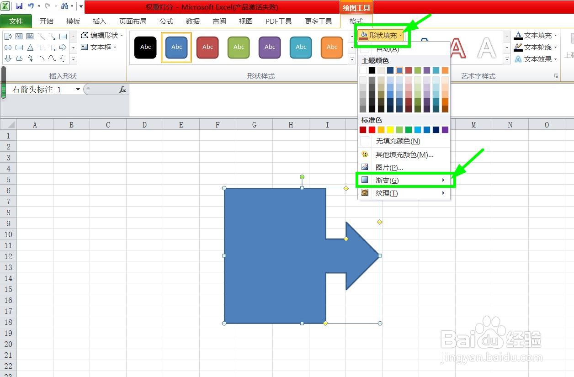
Task: Open the Shape Fill (形状填充) dropdown arrow
Action: pos(401,35)
